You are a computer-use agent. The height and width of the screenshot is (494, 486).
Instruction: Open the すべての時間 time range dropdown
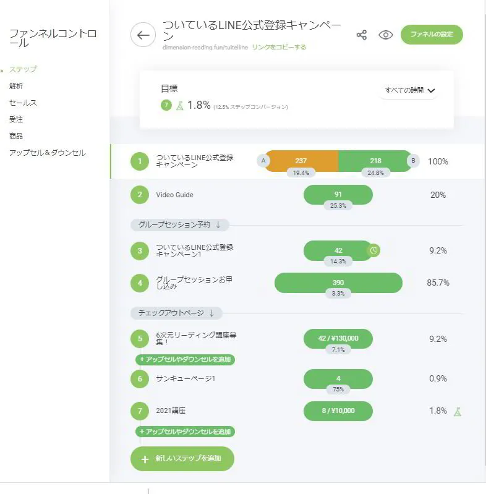coord(410,90)
